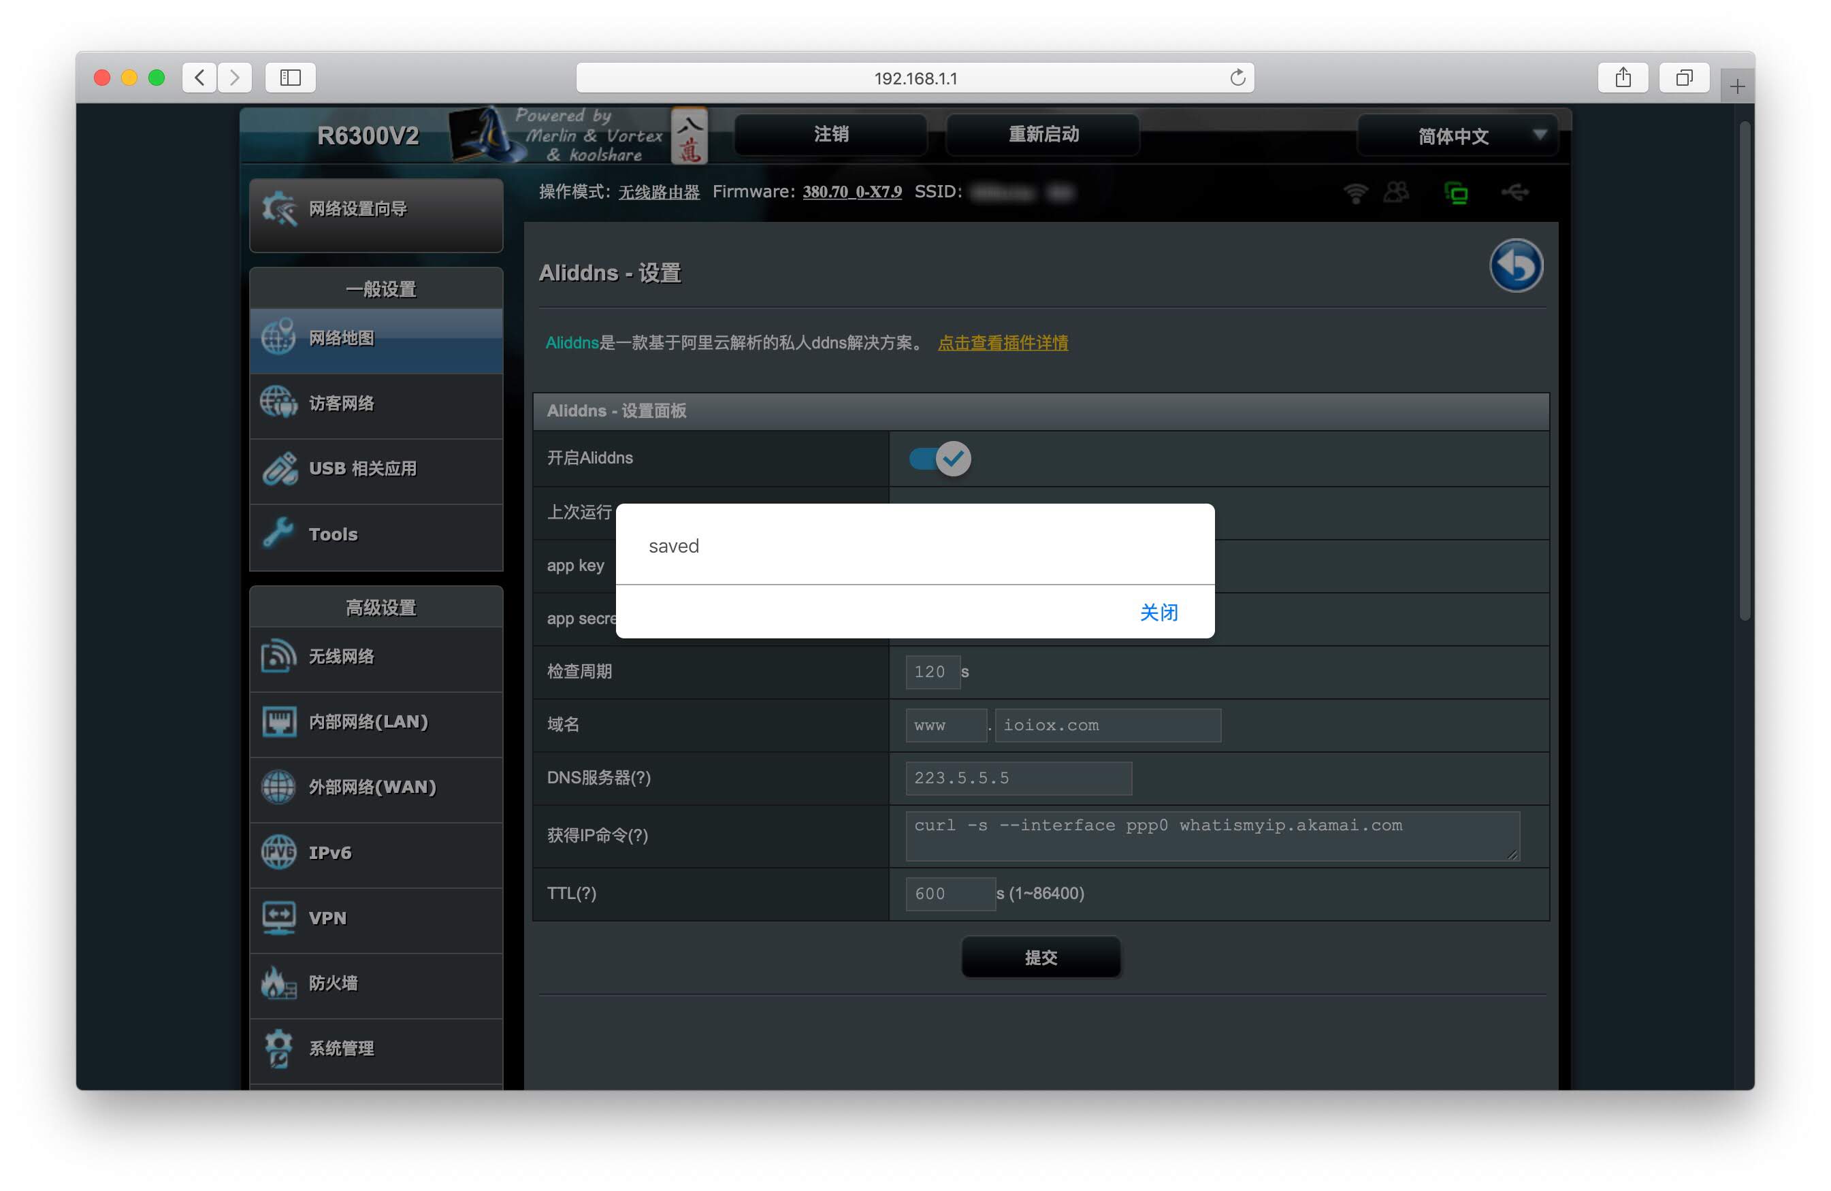Click the page vertical scrollbar
The height and width of the screenshot is (1191, 1831).
(1744, 370)
